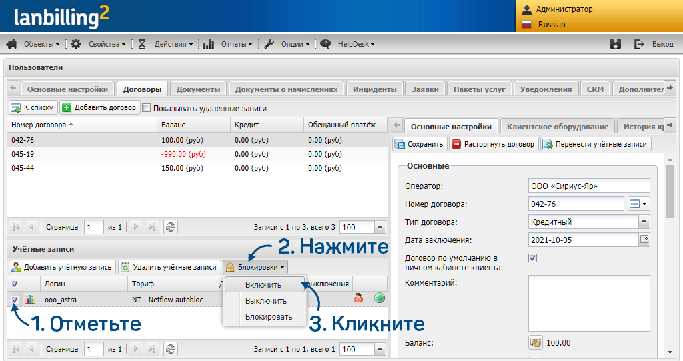Click the green globe icon in ooo_astra row
The image size is (683, 361).
click(x=380, y=298)
